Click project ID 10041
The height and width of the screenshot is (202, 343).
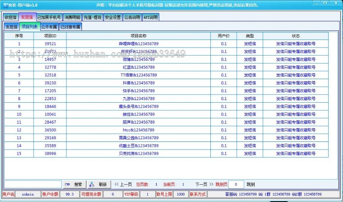pyautogui.click(x=50, y=115)
